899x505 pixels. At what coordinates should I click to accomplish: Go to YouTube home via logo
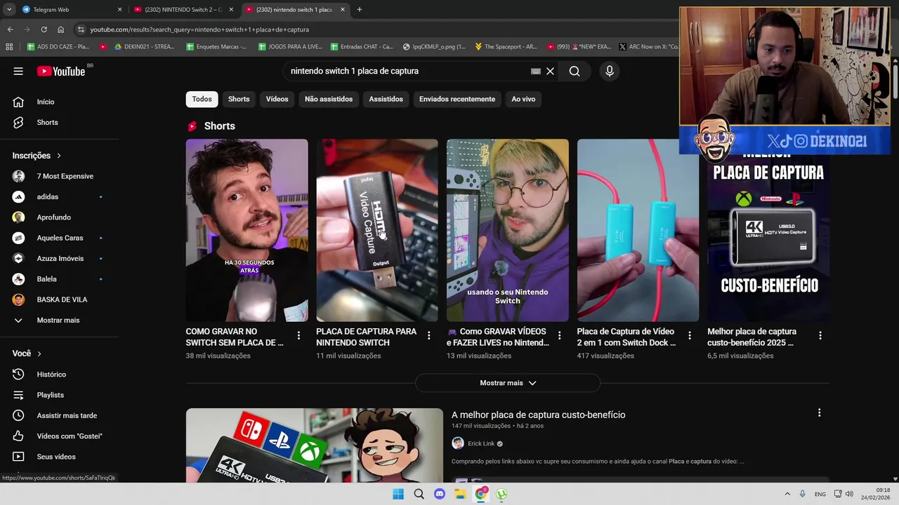(61, 71)
